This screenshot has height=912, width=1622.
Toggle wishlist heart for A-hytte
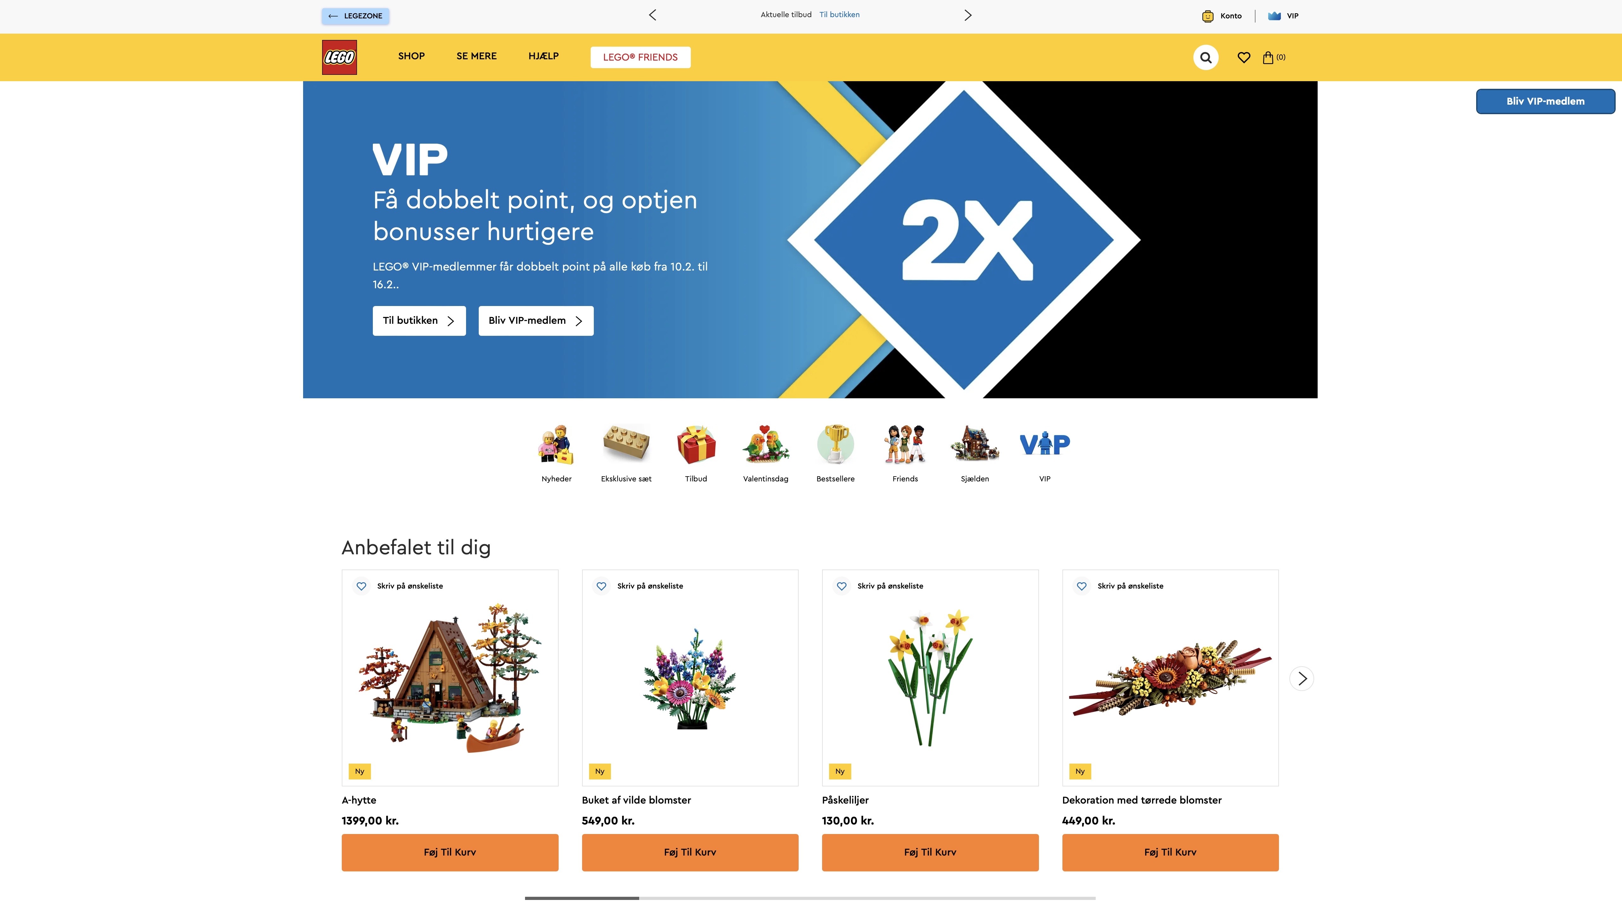point(361,586)
